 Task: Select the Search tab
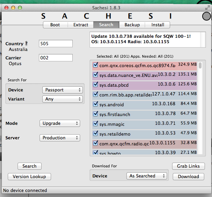tap(106, 25)
